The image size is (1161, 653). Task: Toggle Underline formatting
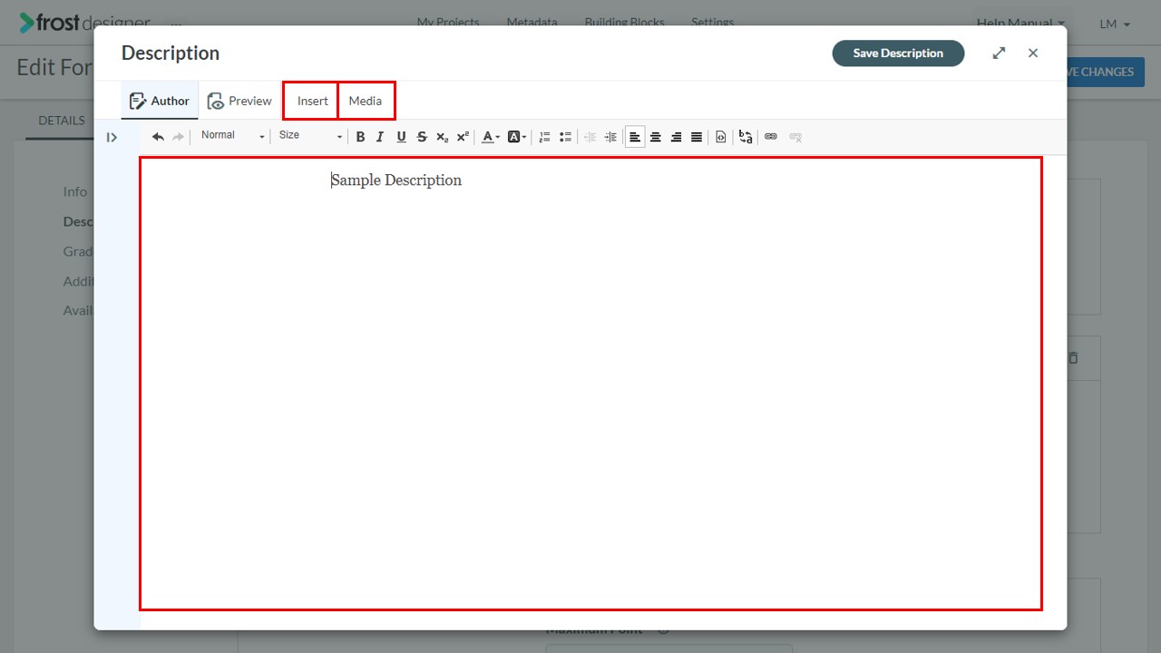tap(401, 137)
